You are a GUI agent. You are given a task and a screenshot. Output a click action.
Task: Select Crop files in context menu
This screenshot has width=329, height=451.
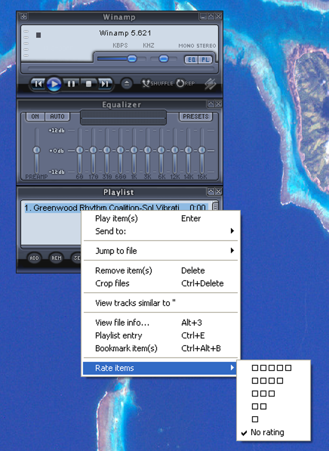pos(161,283)
